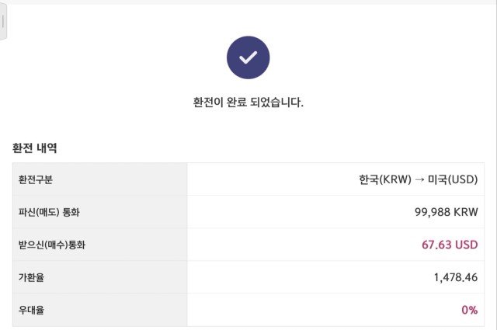Click the gray strip at the top
The image size is (497, 330).
248,2
